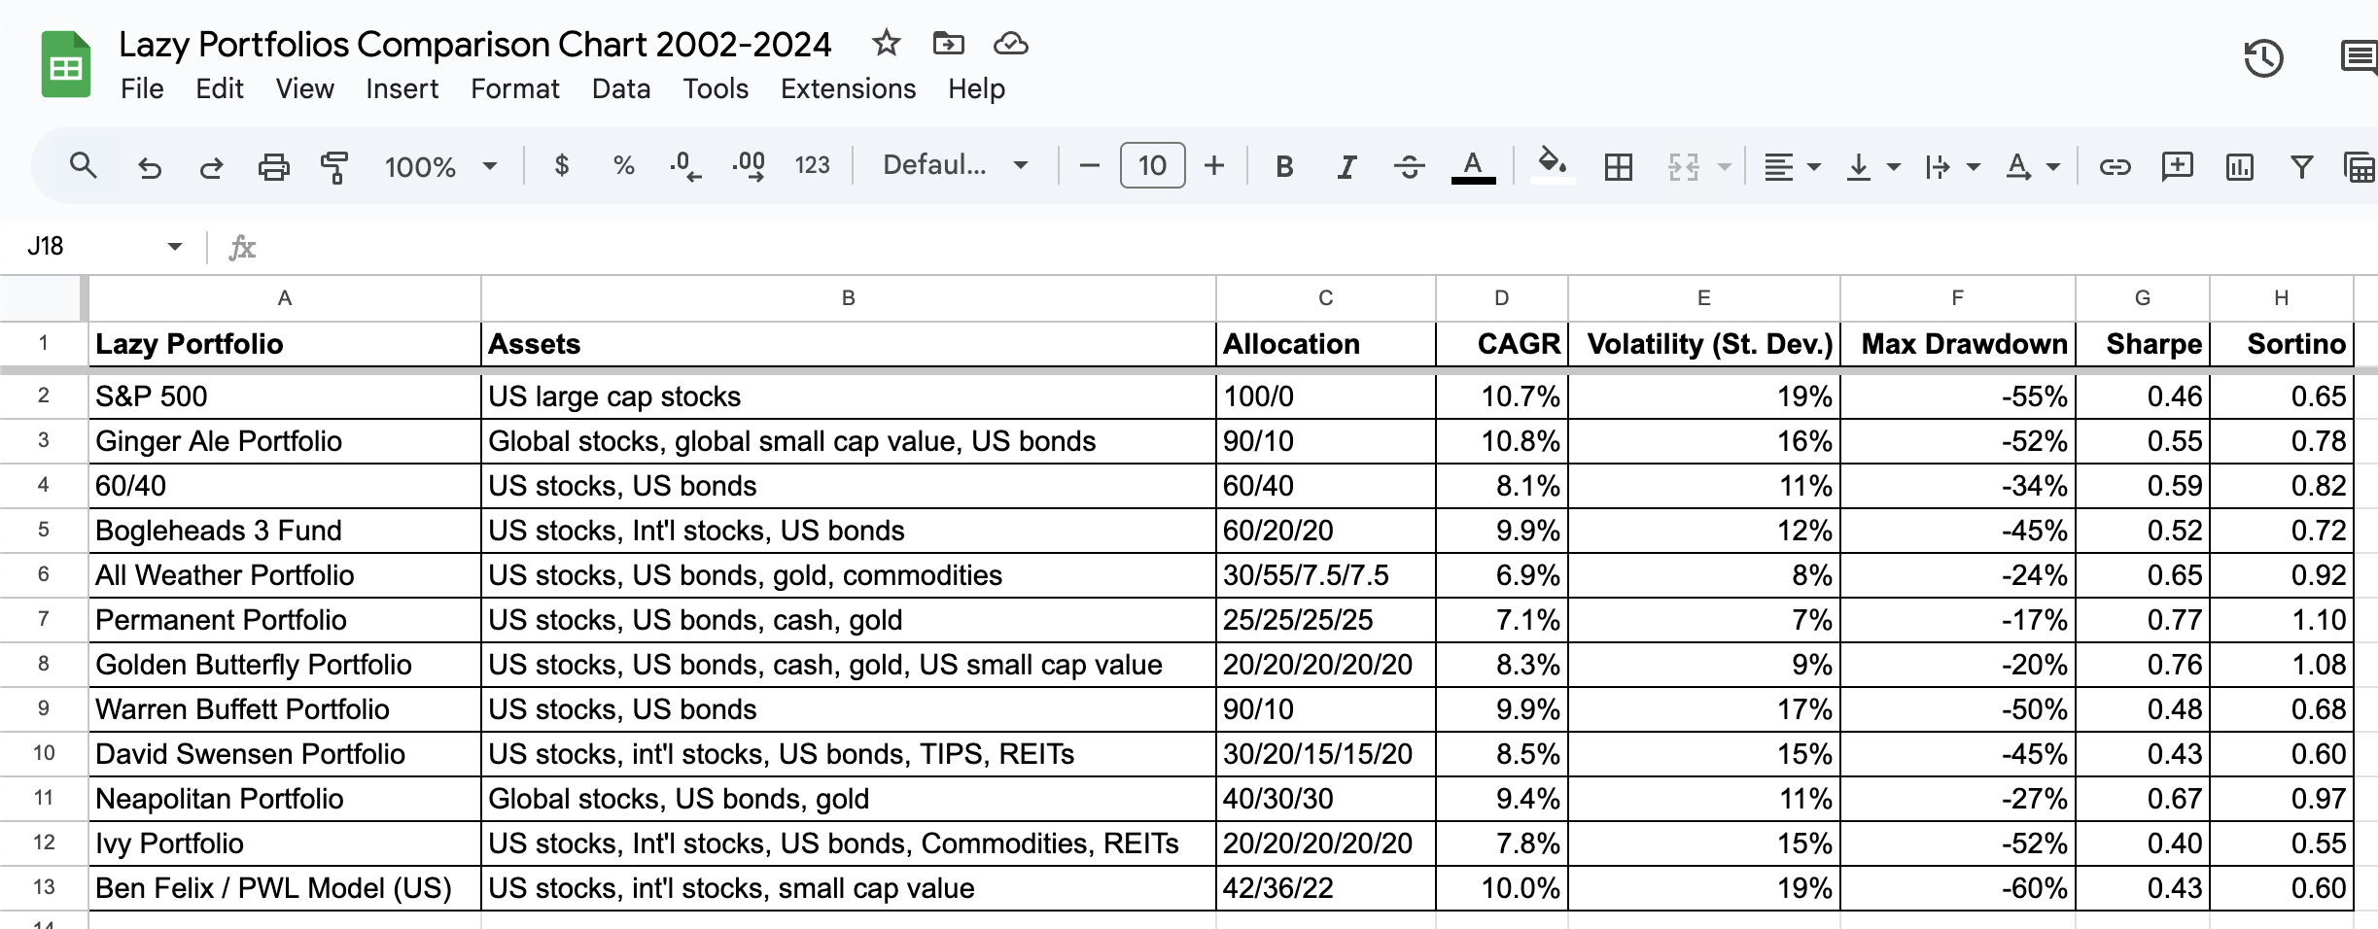This screenshot has height=929, width=2378.
Task: Open vertical align dropdown
Action: (1872, 167)
